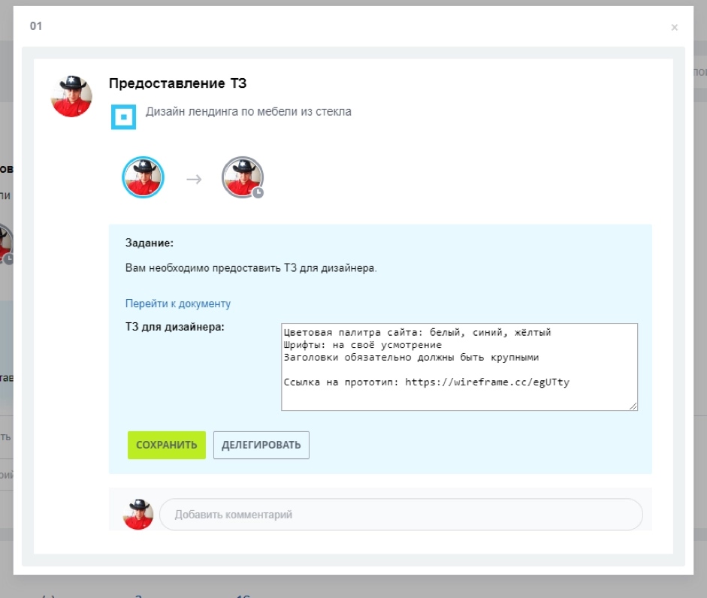Viewport: 707px width, 598px height.
Task: Grab the text area resize handle
Action: pyautogui.click(x=633, y=406)
